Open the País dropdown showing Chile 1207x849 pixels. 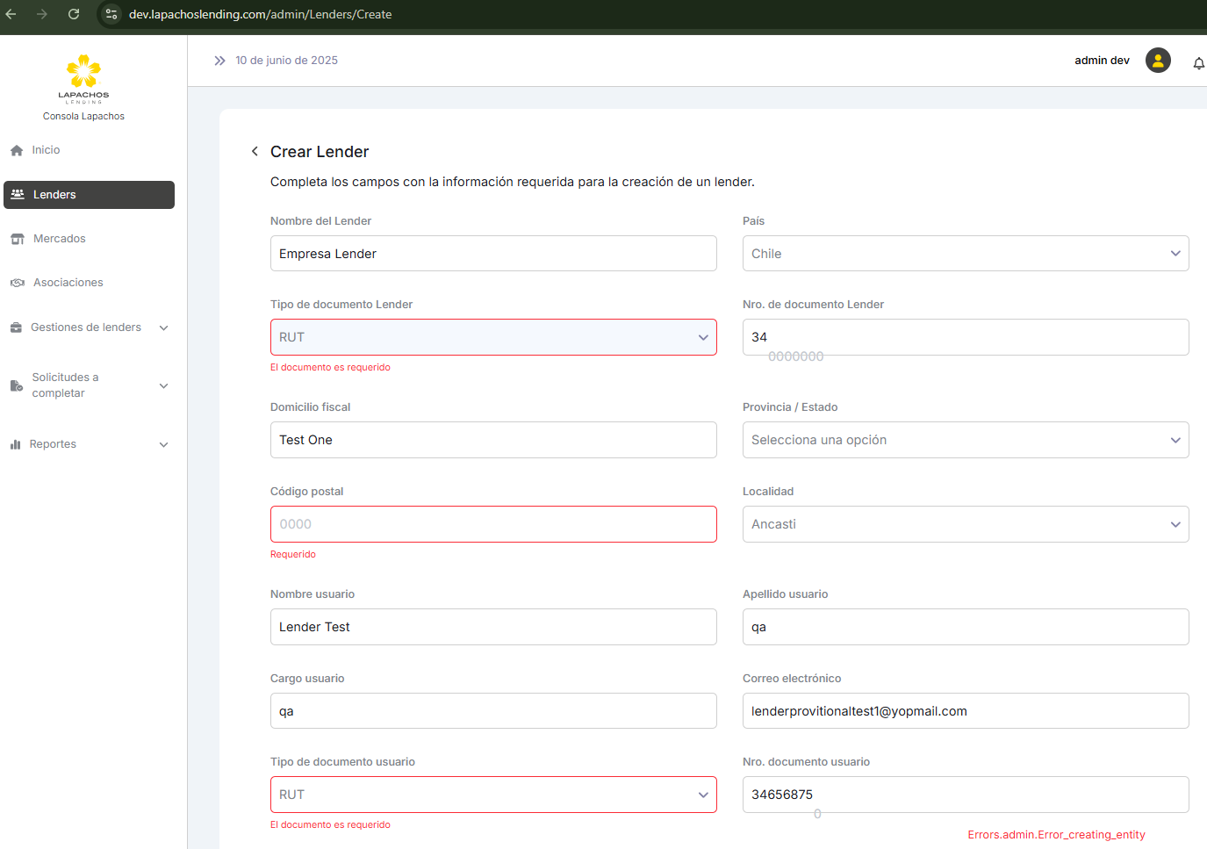965,254
